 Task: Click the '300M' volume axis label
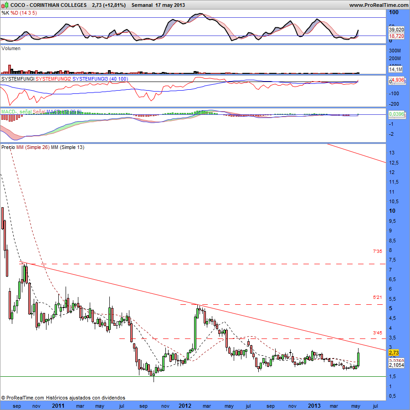point(395,51)
